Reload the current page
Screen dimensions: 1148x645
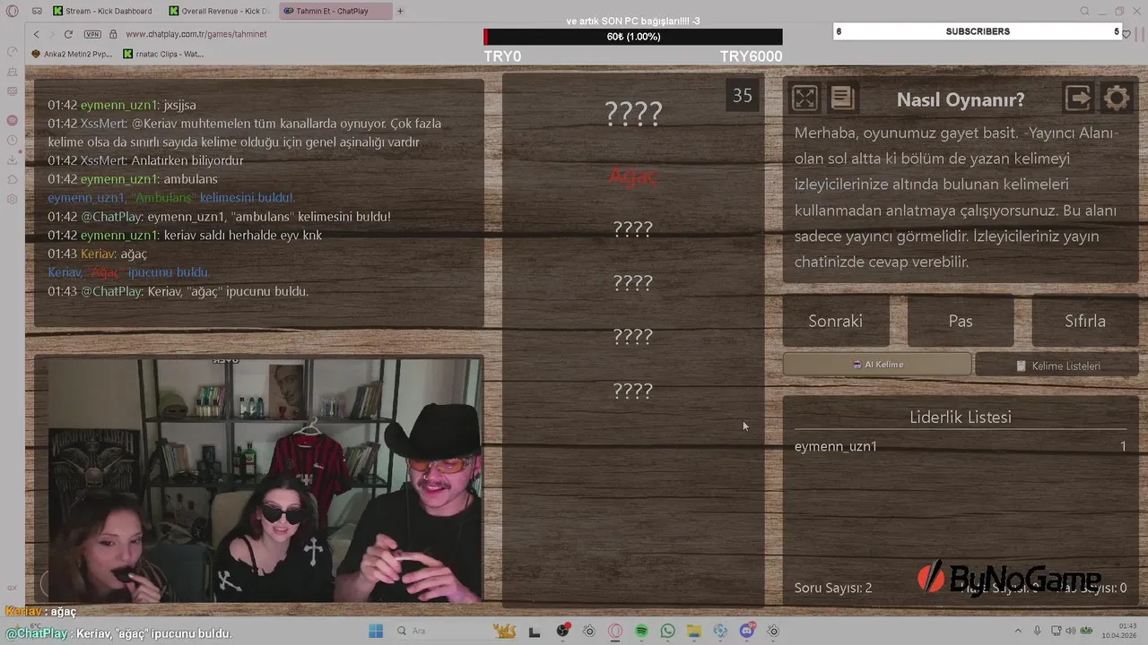[x=68, y=34]
